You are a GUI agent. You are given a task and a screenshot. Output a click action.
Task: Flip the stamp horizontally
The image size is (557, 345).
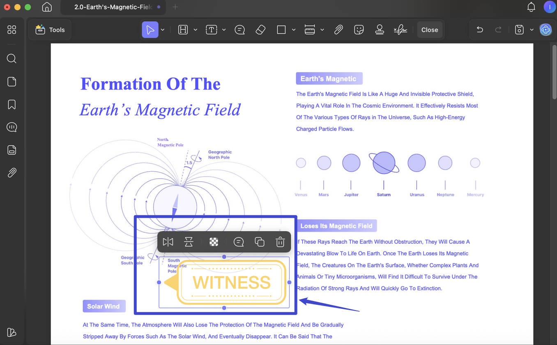[x=168, y=242]
